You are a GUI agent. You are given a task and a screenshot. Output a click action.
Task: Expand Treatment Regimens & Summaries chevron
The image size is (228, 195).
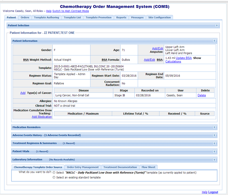click(214, 143)
